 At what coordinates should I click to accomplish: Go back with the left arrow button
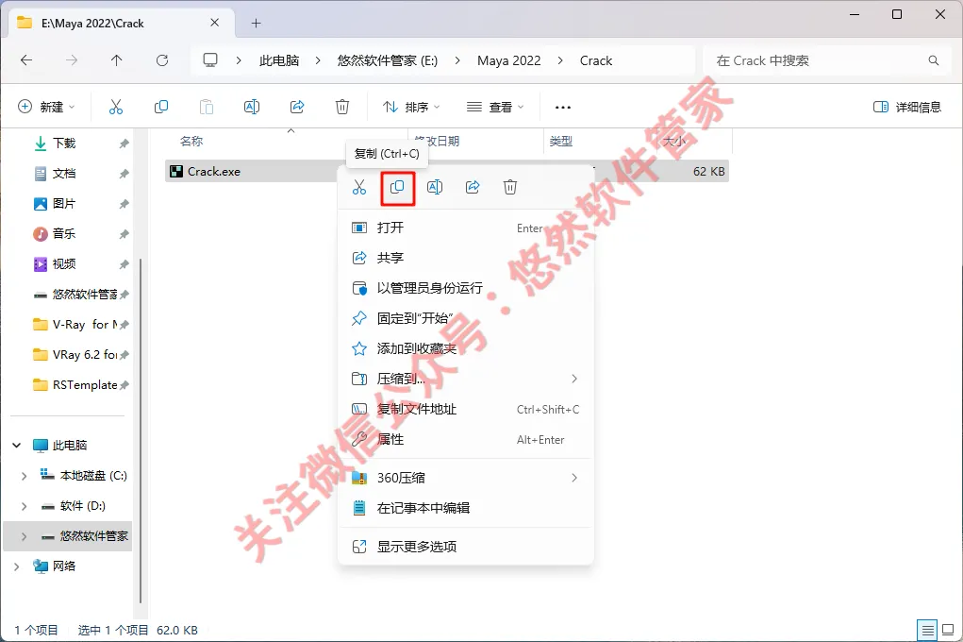26,60
